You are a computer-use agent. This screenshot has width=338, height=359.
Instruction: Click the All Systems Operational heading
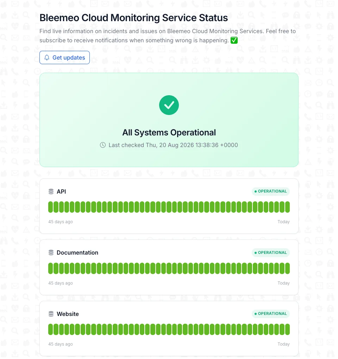pyautogui.click(x=170, y=133)
